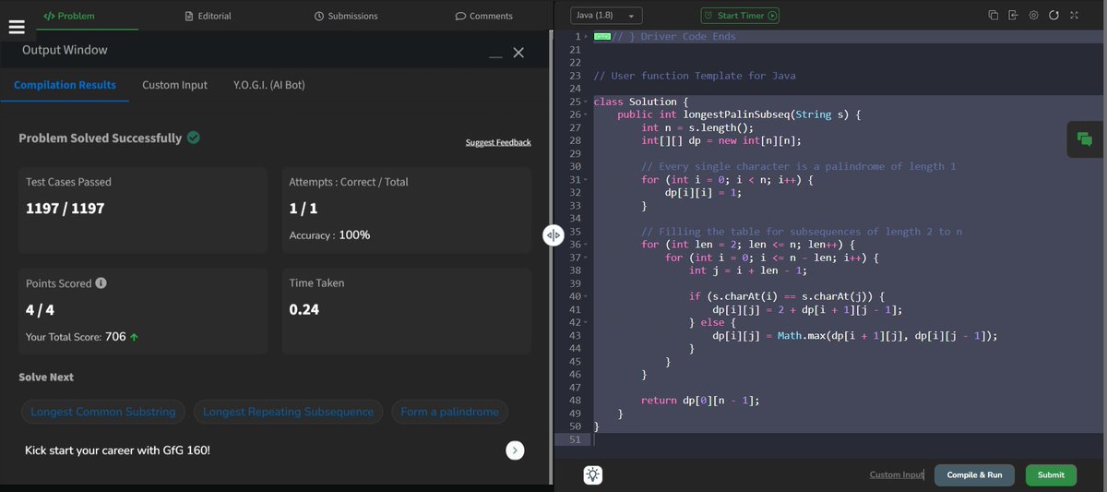
Task: Click the Suggest Feedback link
Action: point(498,142)
